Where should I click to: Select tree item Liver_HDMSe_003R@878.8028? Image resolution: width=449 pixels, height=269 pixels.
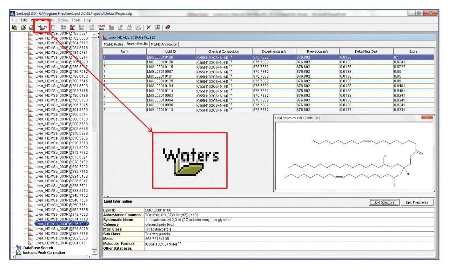click(x=61, y=228)
